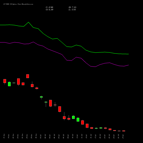
Task: Select the red candle for 14 Jul
Action: coord(83,122)
